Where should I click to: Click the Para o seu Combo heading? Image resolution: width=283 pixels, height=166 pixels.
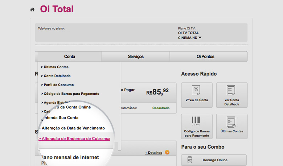click(x=203, y=147)
